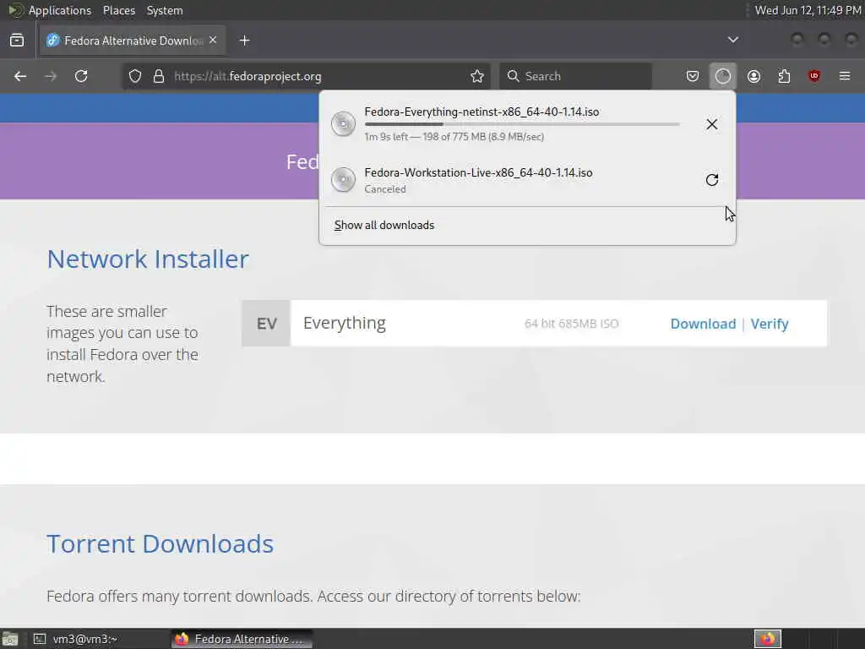Click the download speed status text
The height and width of the screenshot is (649, 865).
454,136
